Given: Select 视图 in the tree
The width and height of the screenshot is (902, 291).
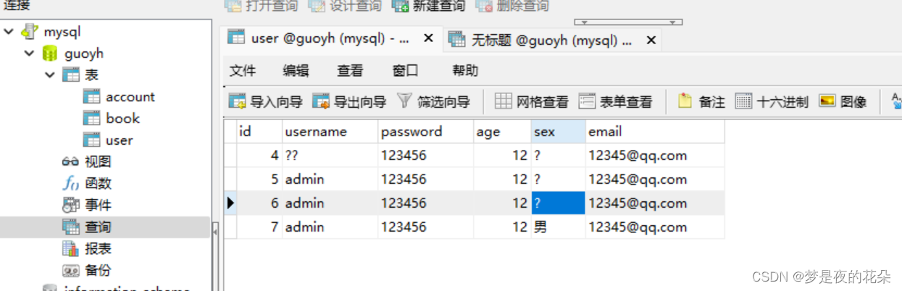Looking at the screenshot, I should (x=98, y=162).
